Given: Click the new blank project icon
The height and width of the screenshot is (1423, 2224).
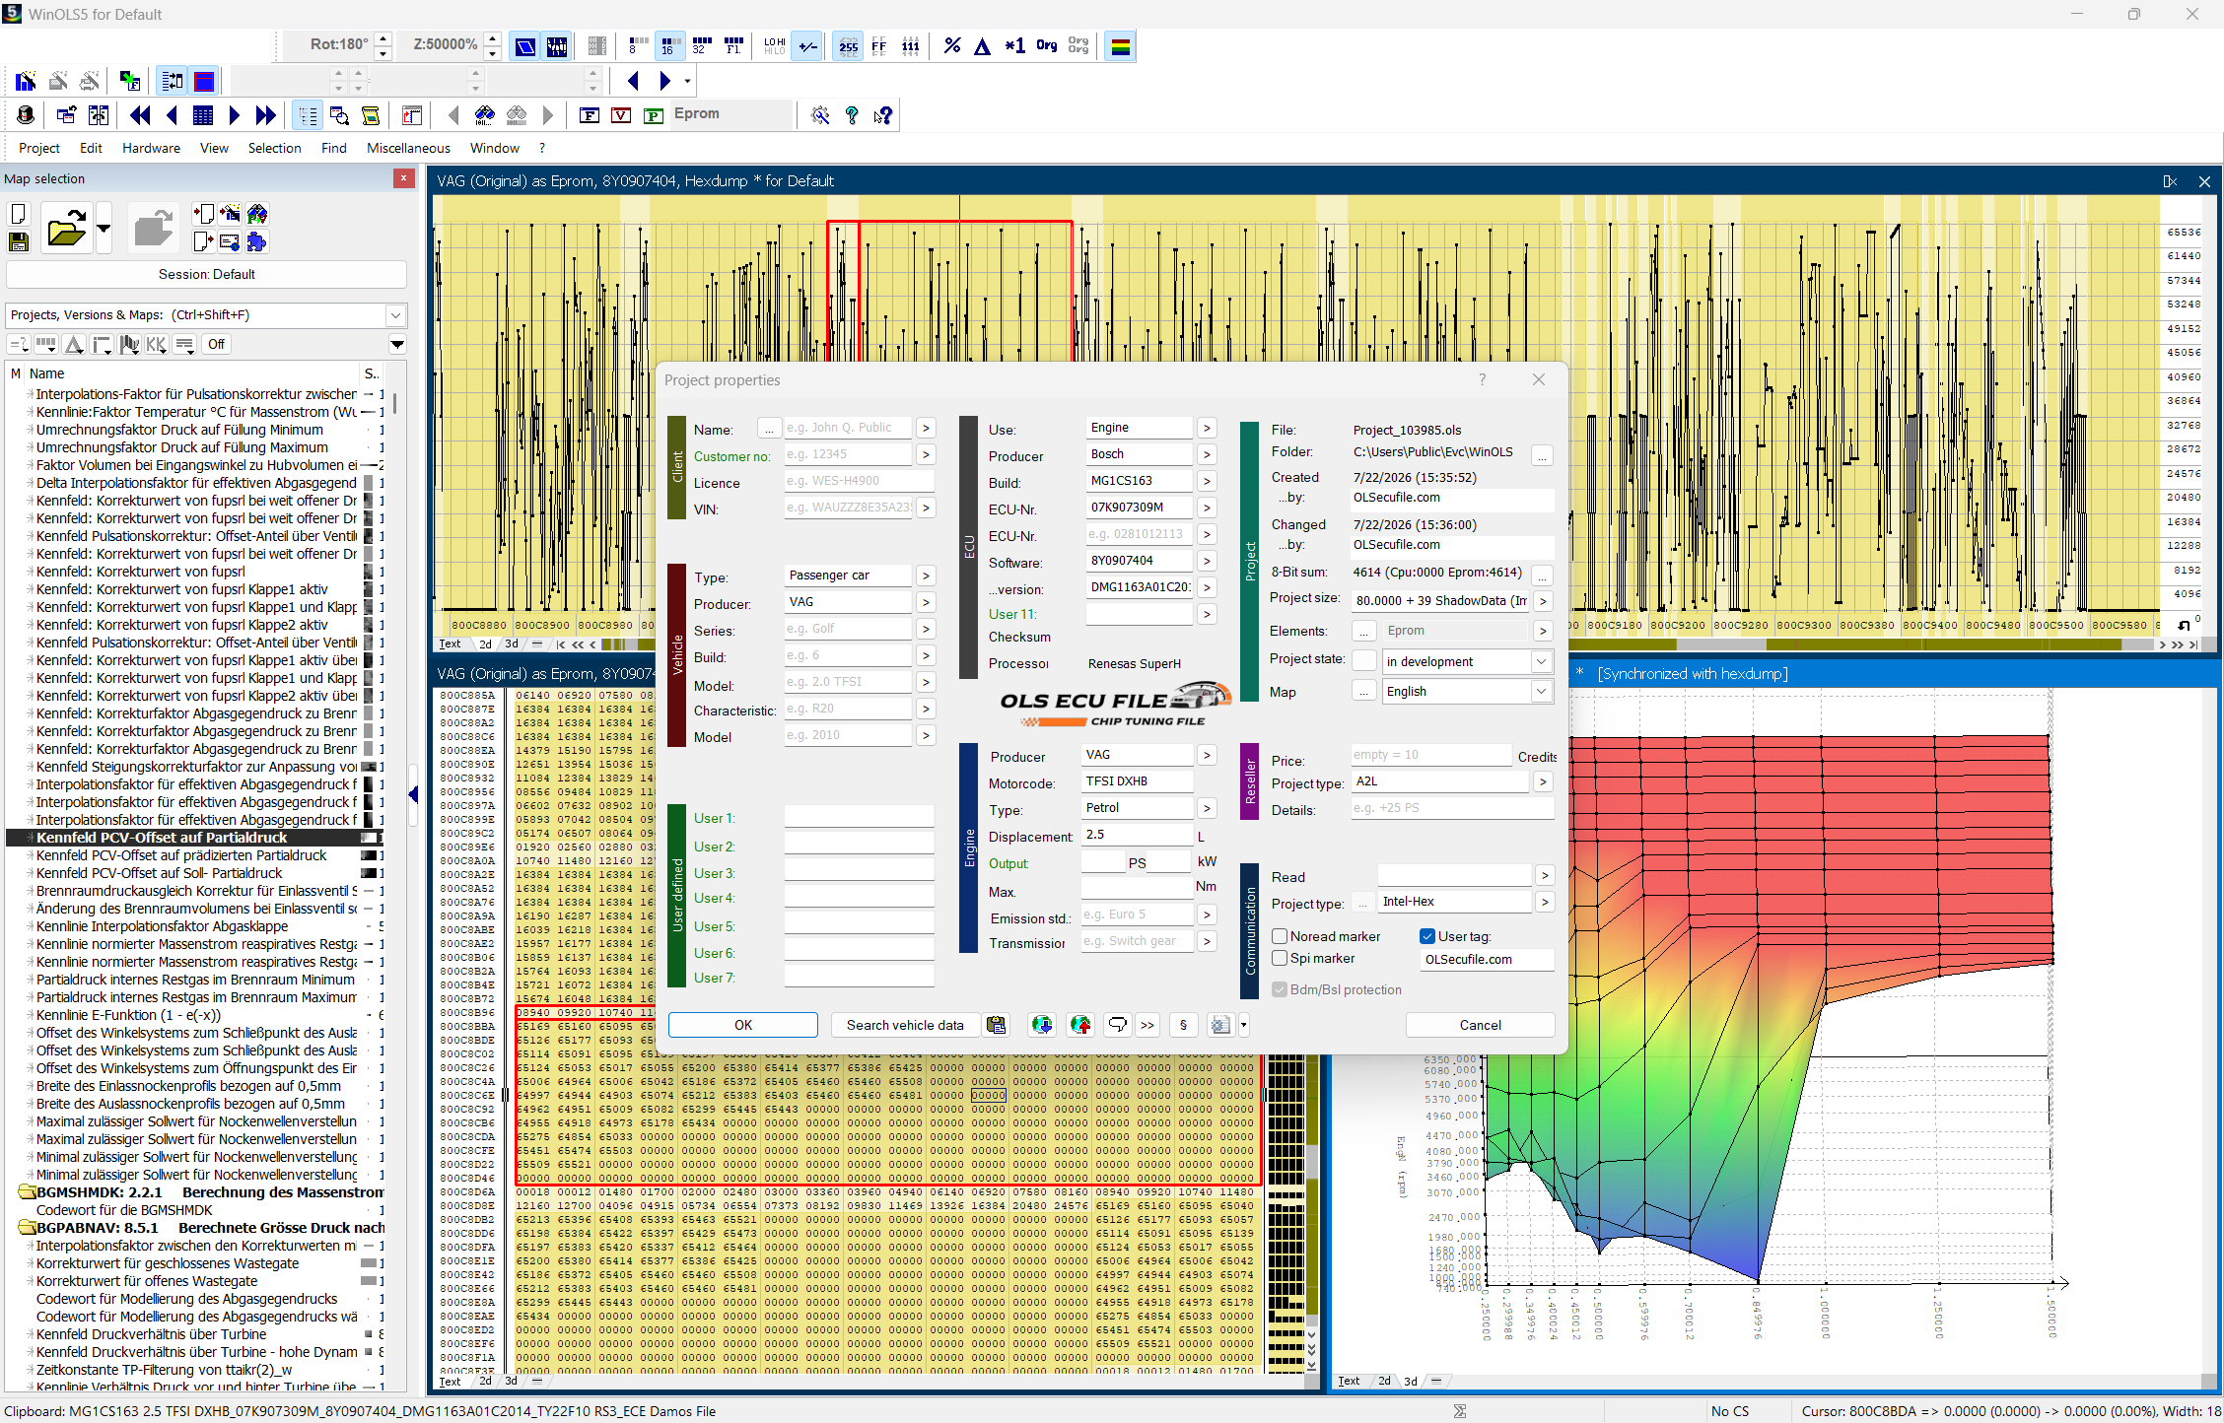Looking at the screenshot, I should click(18, 214).
